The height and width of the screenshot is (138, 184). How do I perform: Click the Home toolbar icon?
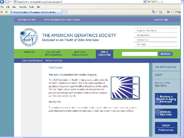(x=153, y=12)
